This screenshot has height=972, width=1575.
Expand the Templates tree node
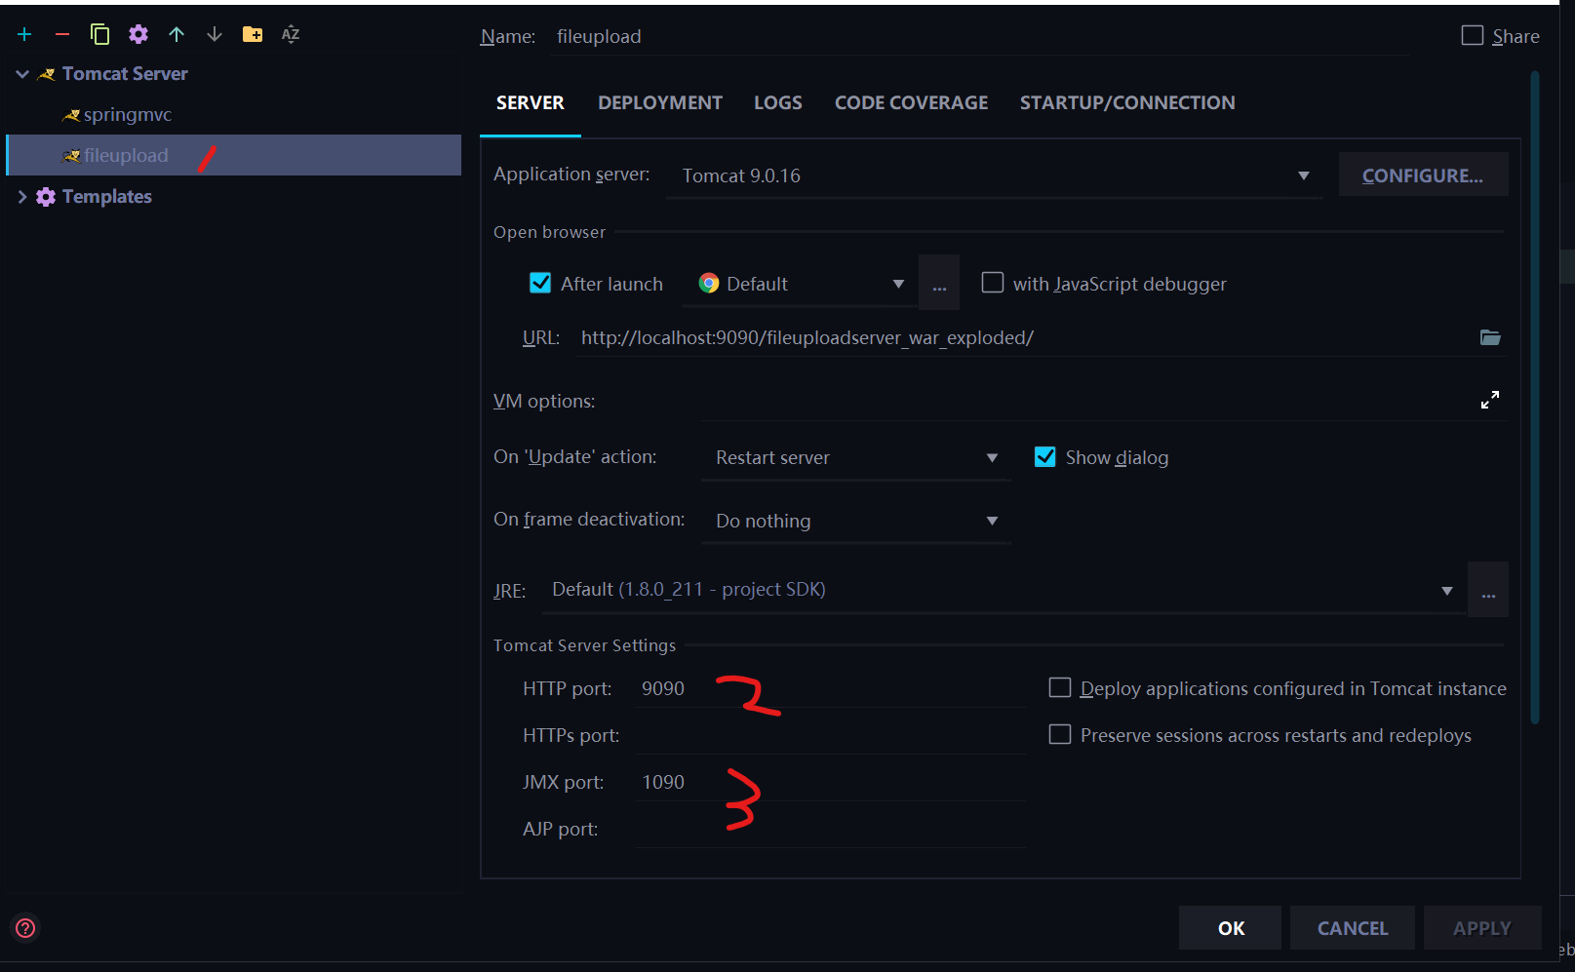pos(22,197)
